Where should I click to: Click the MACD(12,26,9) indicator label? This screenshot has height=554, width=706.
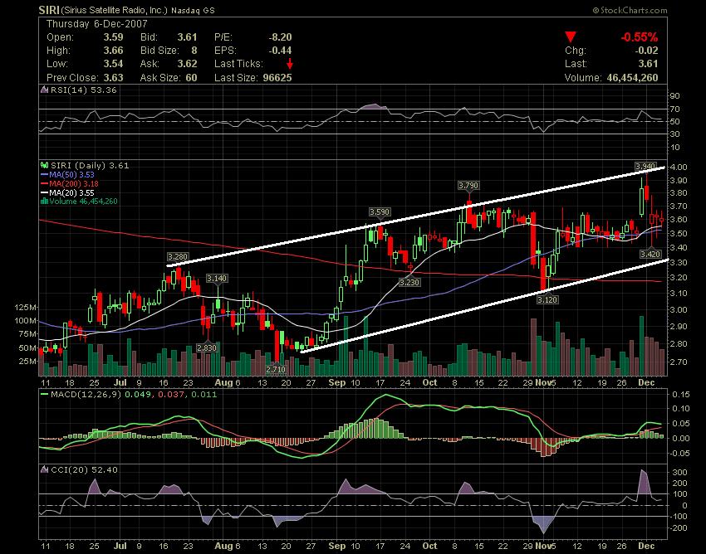click(86, 395)
